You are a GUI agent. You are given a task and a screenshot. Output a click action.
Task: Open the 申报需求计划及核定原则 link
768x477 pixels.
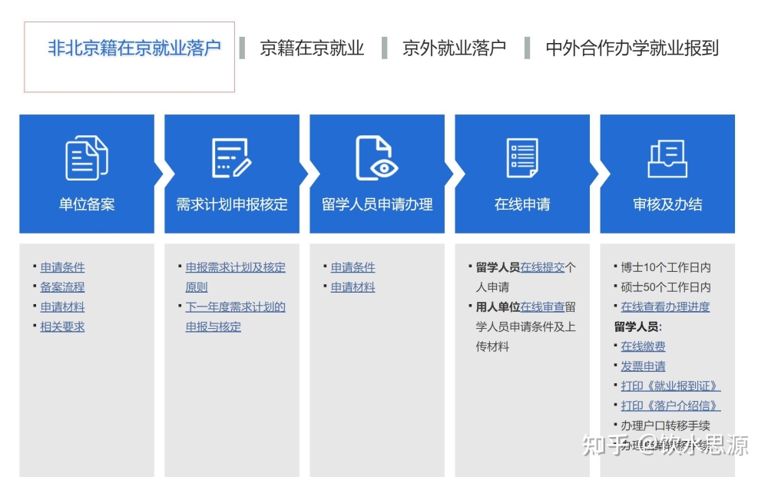click(235, 277)
